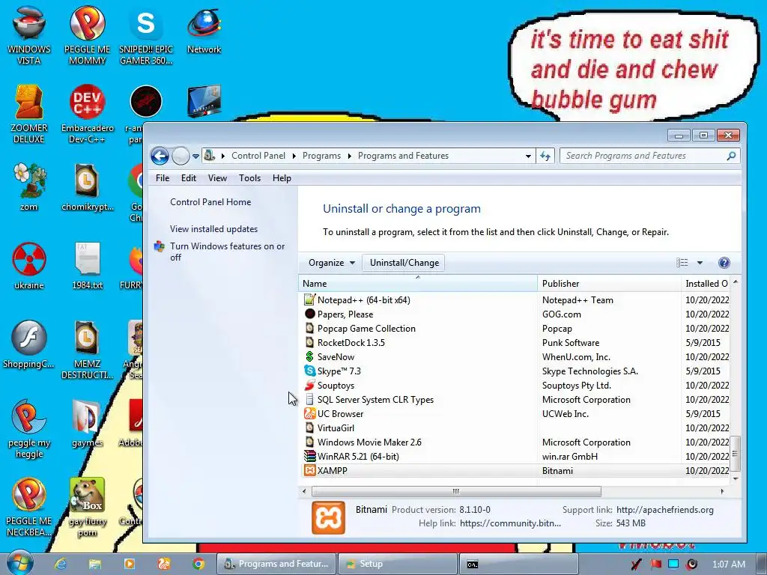
Task: Click the Skype icon in the program list
Action: (309, 371)
